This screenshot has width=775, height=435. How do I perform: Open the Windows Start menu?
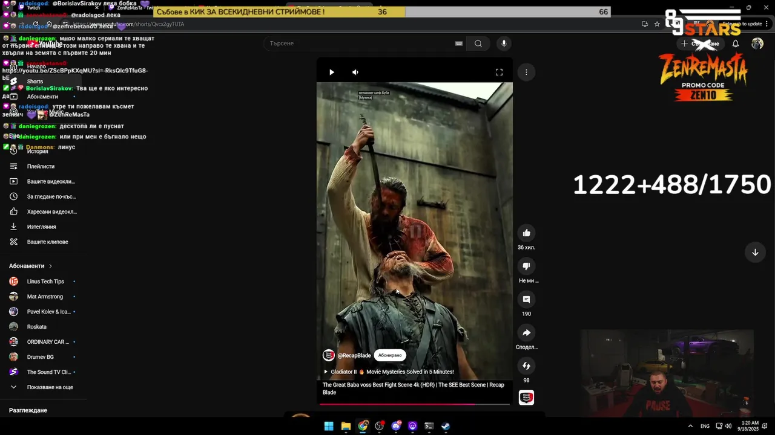point(329,426)
